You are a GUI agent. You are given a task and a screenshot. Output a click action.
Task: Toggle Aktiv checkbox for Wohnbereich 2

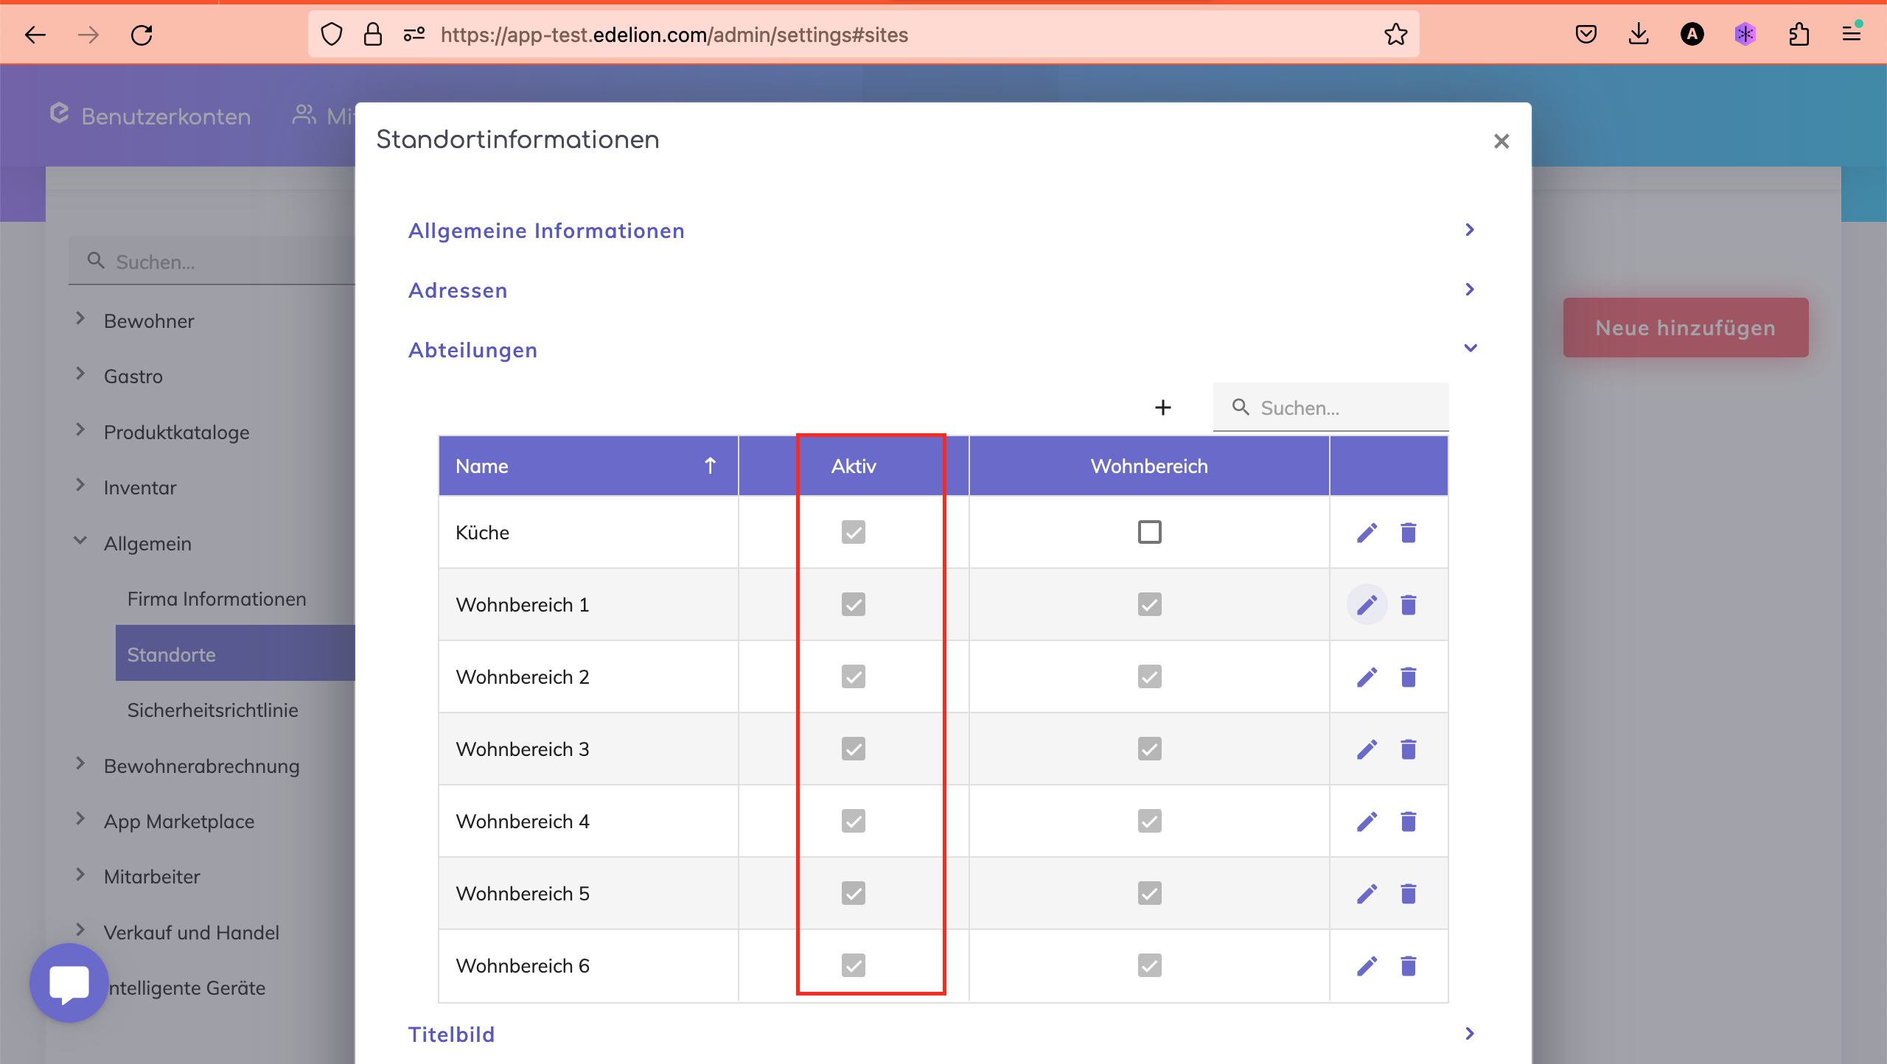(853, 676)
